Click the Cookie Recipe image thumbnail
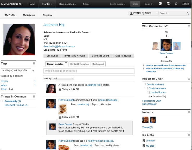The height and width of the screenshot is (150, 192). 63,108
